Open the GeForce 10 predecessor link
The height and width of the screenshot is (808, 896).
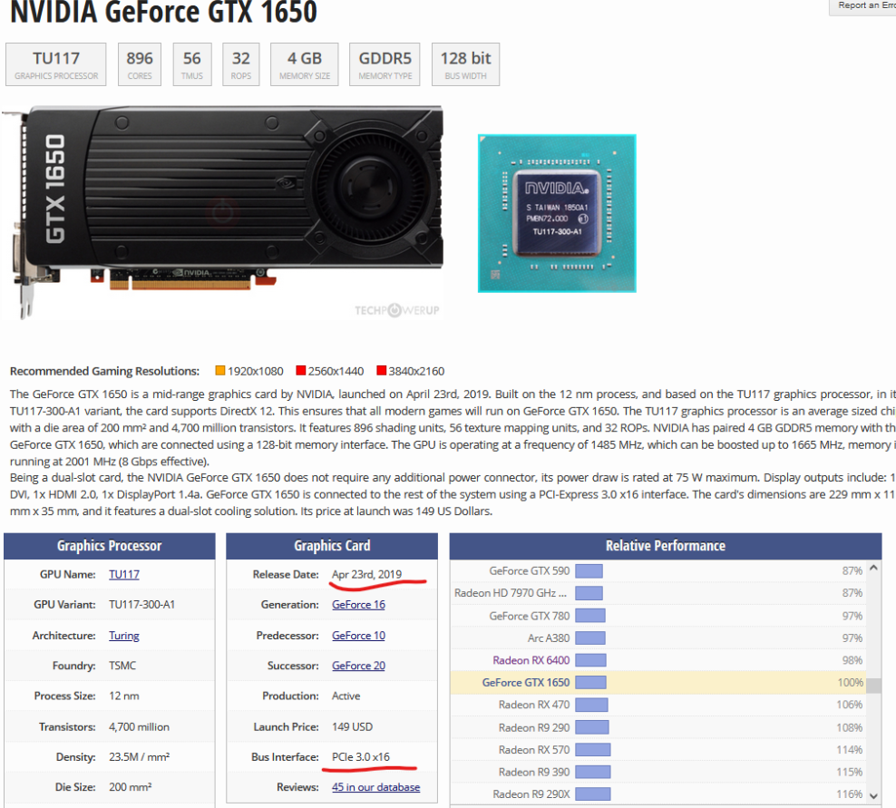tap(358, 636)
